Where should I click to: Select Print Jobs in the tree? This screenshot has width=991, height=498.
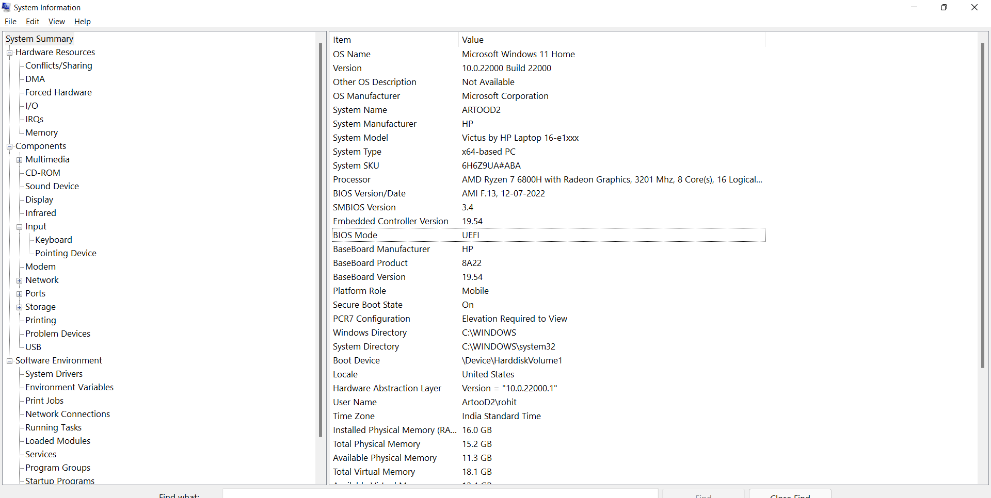tap(44, 401)
